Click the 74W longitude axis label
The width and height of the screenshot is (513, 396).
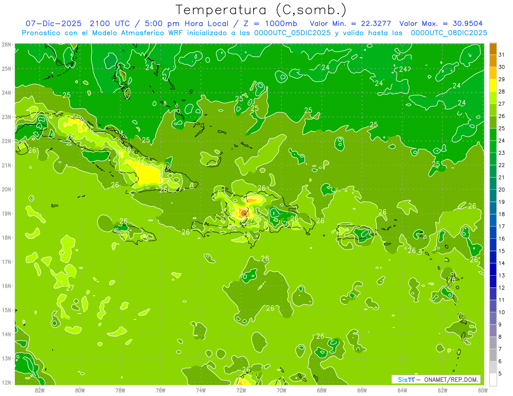(x=200, y=390)
